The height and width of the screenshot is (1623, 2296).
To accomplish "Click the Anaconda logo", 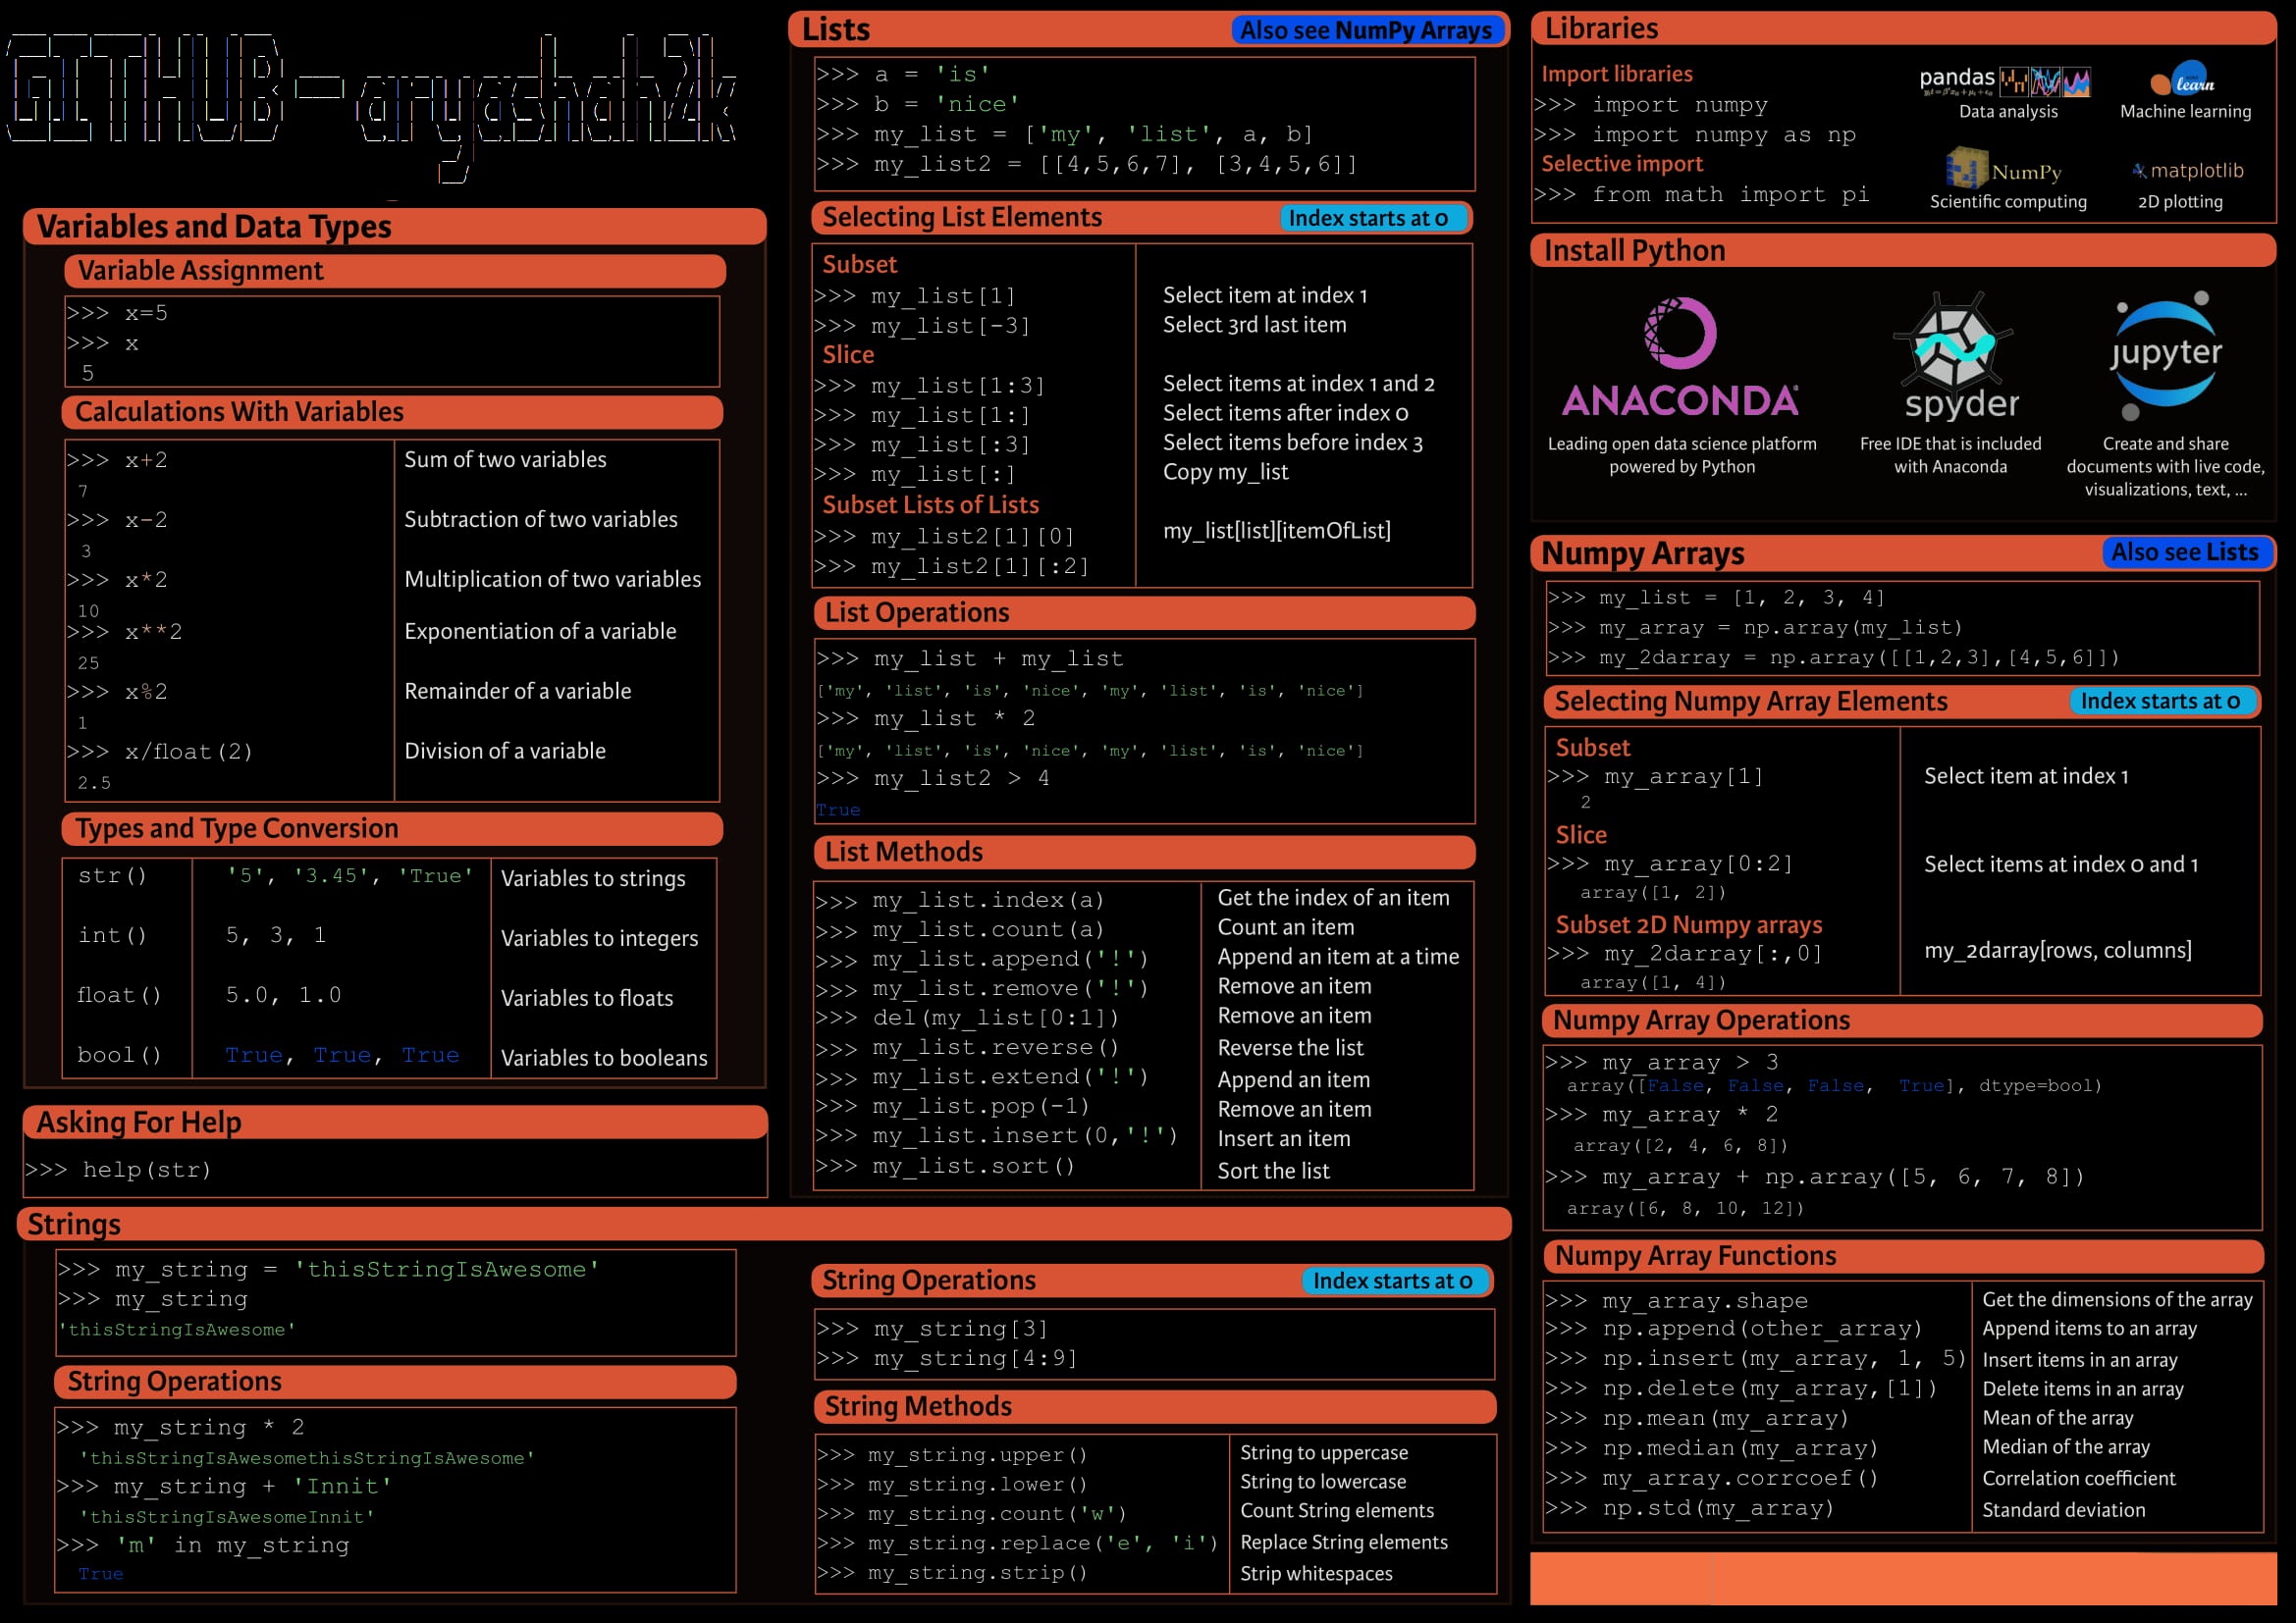I will tap(1680, 357).
